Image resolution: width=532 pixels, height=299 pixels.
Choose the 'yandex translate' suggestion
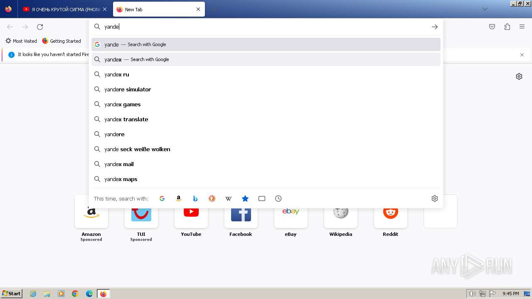point(266,119)
